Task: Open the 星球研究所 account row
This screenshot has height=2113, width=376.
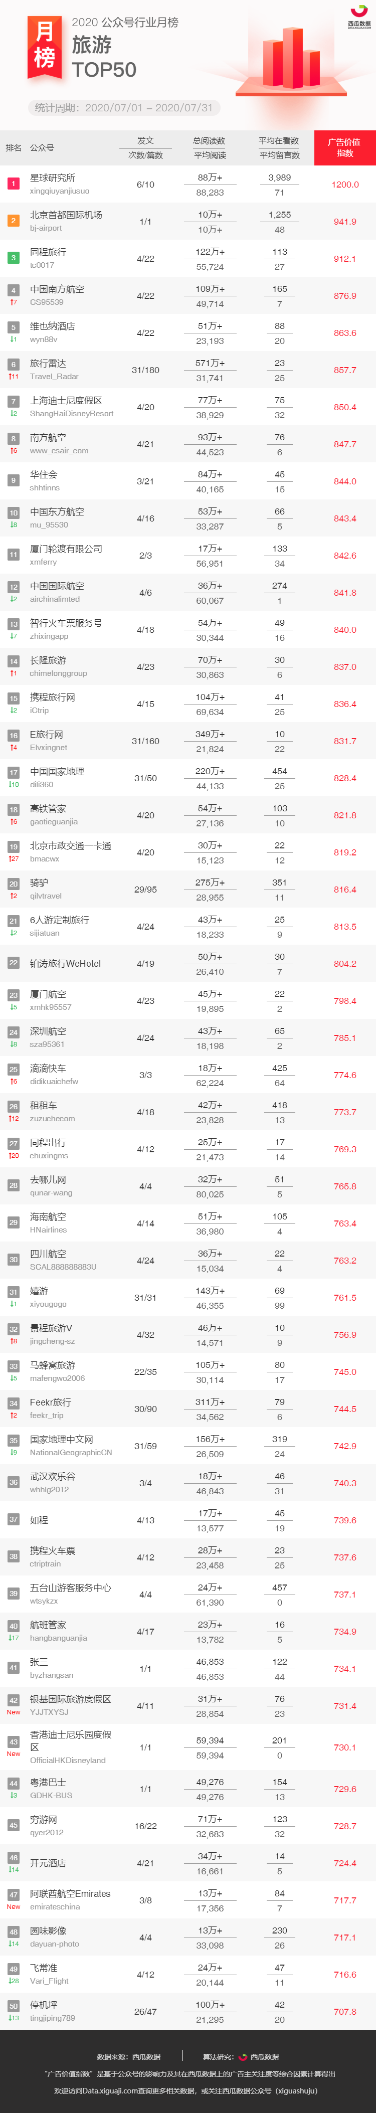Action: [x=188, y=184]
